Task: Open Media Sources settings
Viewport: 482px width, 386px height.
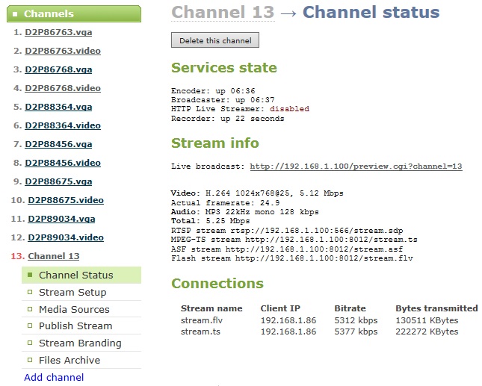Action: 74,309
